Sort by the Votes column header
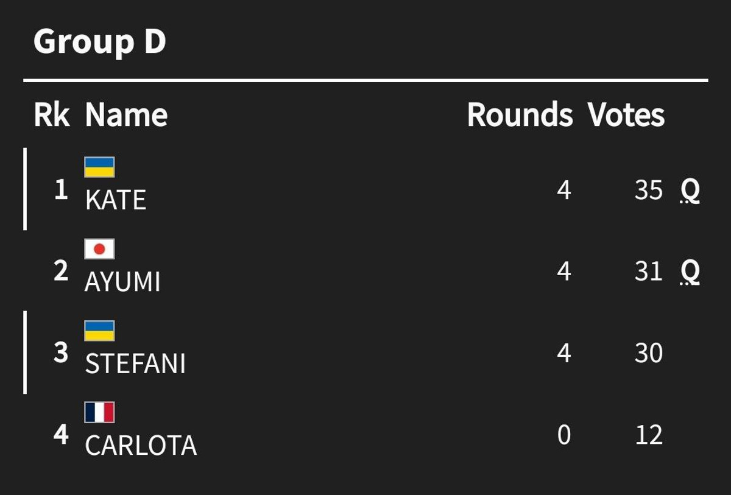731x495 pixels. tap(626, 115)
